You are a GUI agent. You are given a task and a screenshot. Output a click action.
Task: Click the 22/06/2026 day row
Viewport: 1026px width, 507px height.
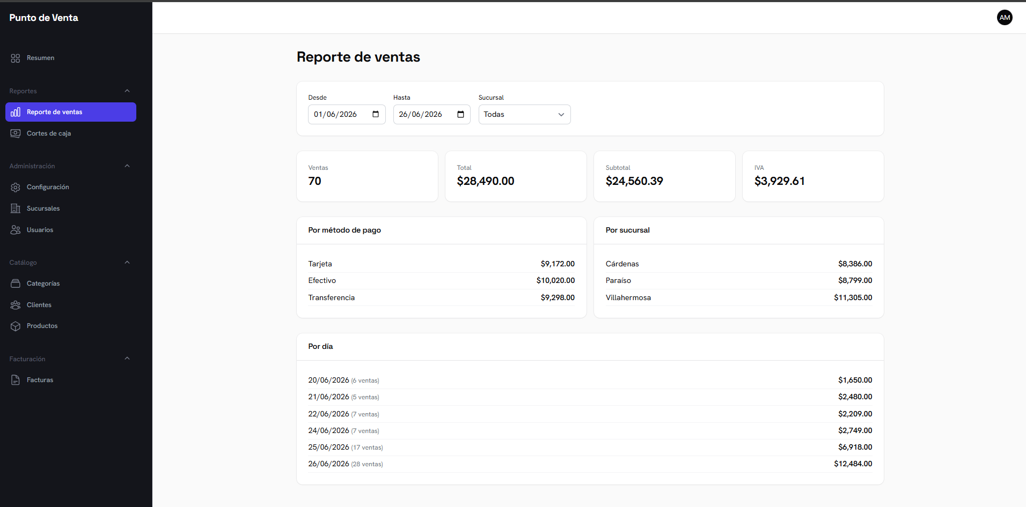590,414
